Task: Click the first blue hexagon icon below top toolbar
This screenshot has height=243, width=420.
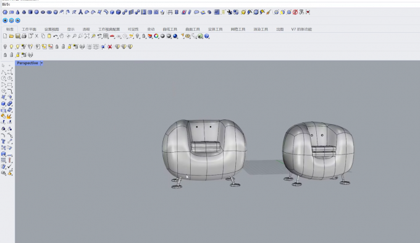Action: [5, 20]
